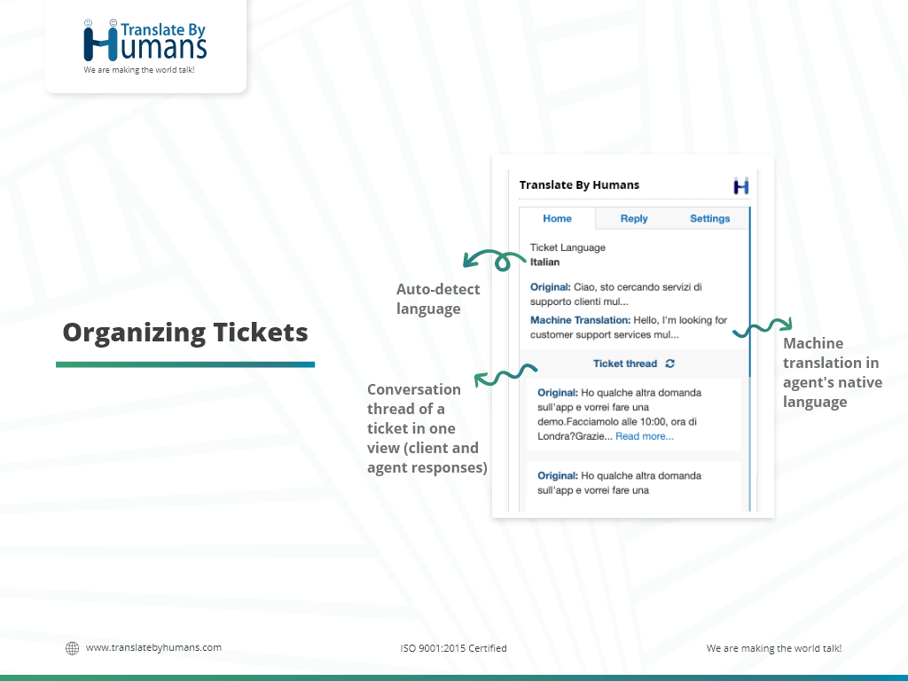Click the ISO 9001:2015 Certified text
Viewport: 908px width, 681px height.
point(454,648)
